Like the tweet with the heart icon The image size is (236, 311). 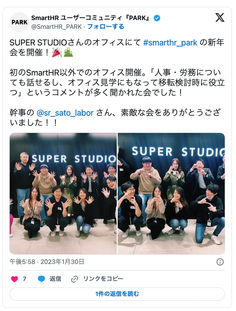14,279
